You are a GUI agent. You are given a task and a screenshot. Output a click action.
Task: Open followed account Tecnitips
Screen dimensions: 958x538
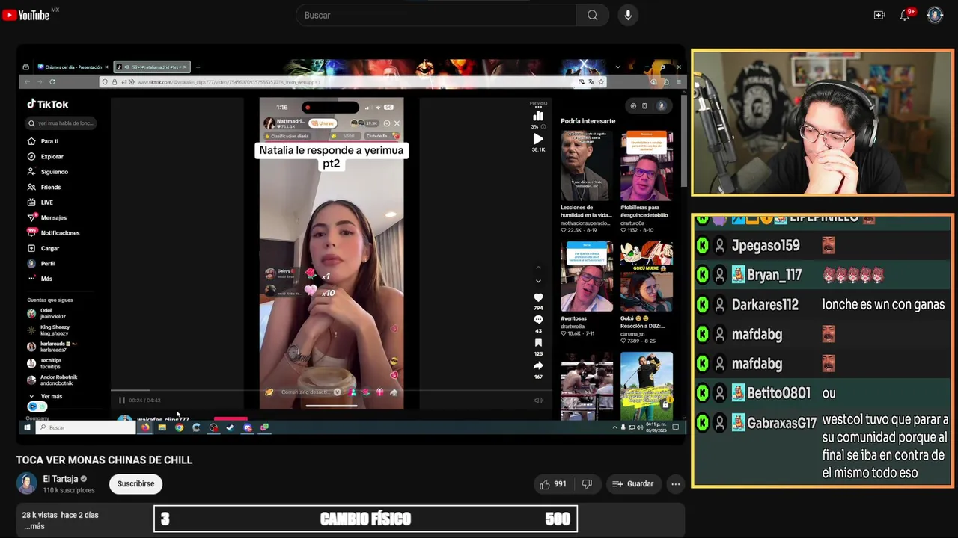45,363
